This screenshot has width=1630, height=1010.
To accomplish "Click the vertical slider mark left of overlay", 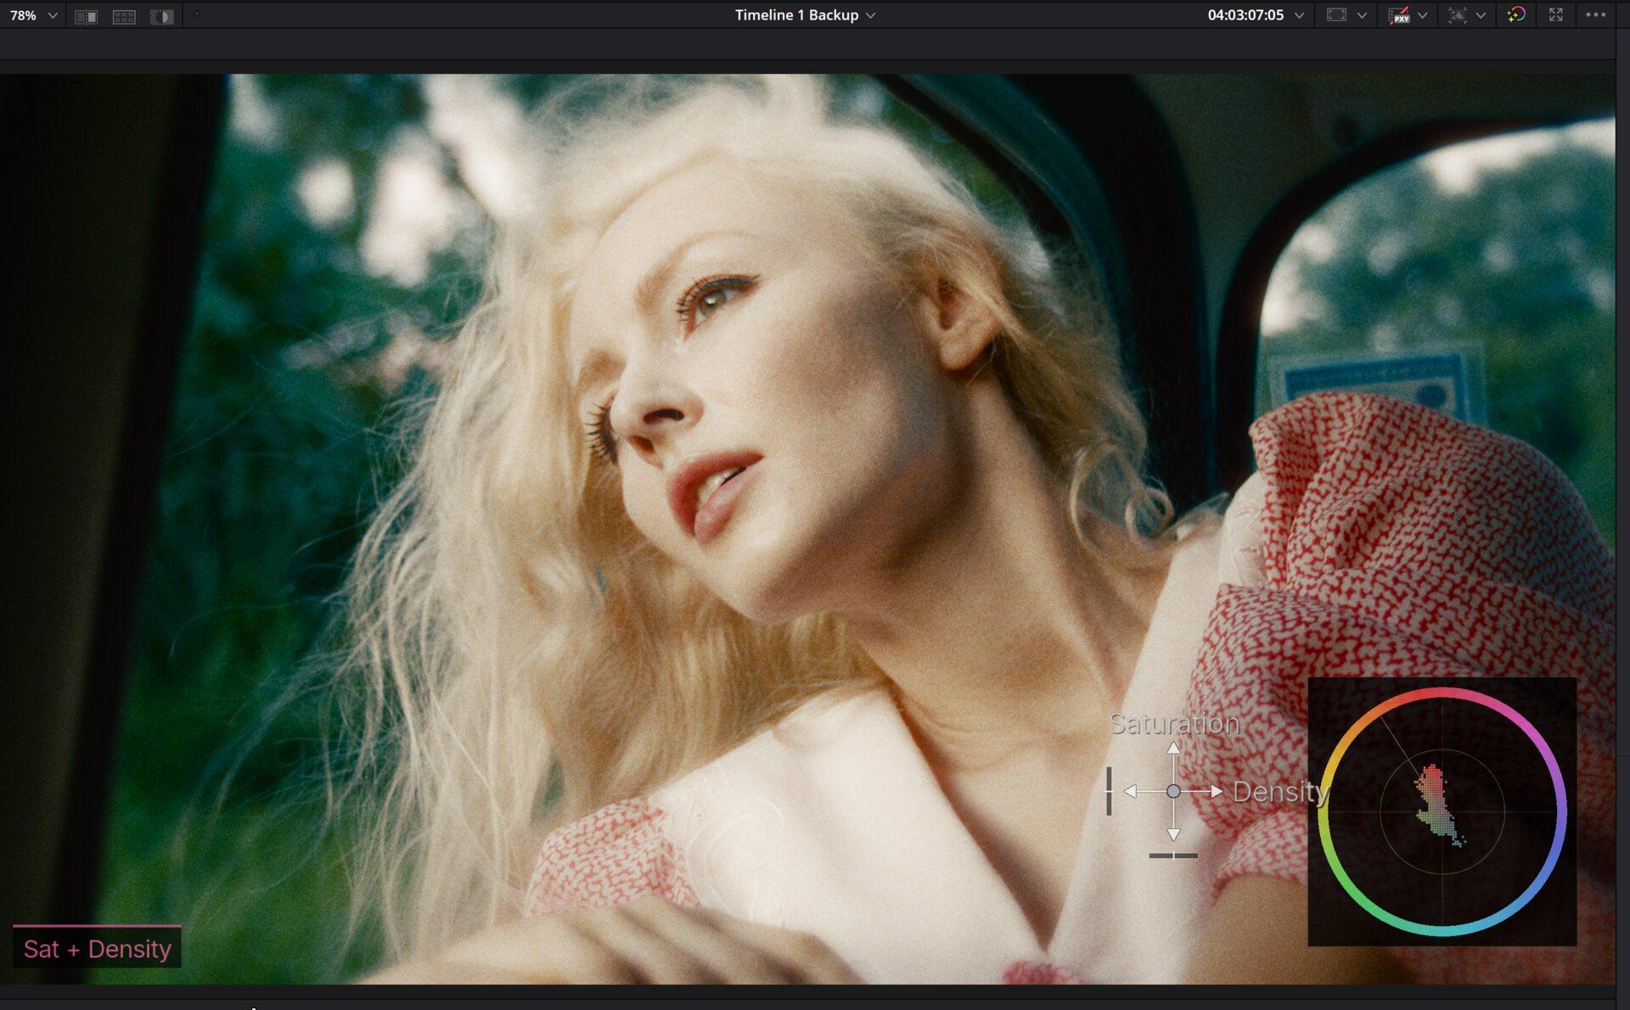I will coord(1109,791).
